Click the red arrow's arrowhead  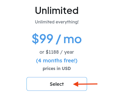tap(76, 84)
